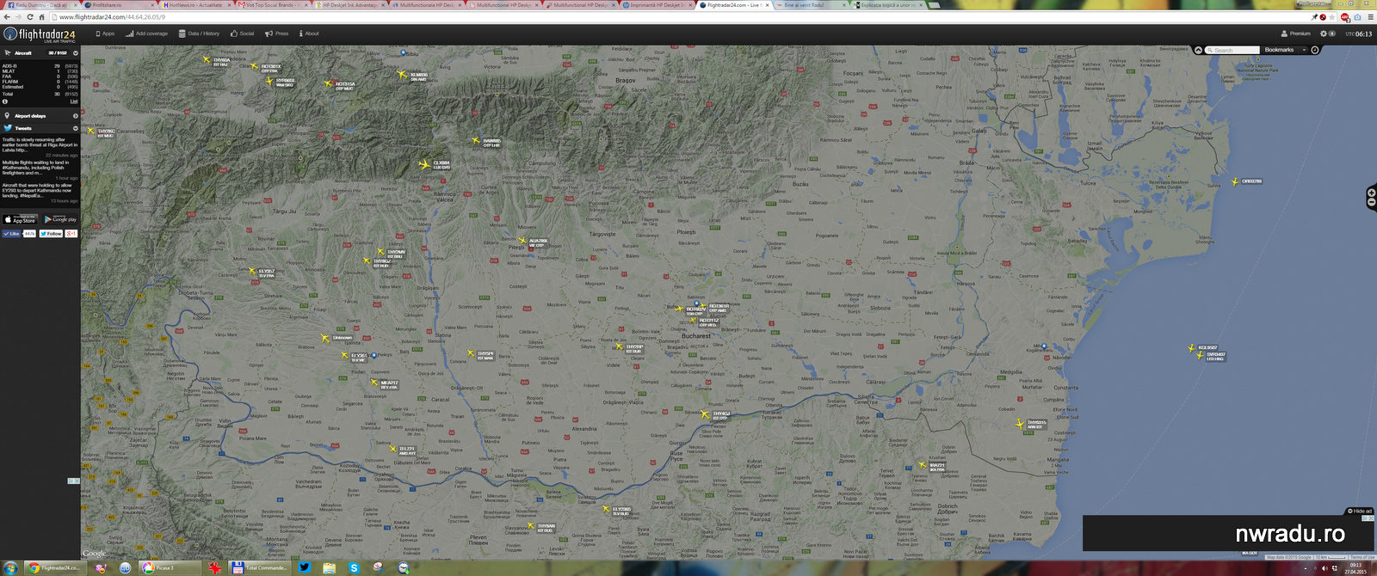Viewport: 1377px width, 576px height.
Task: Click the map Search field
Action: (1232, 50)
